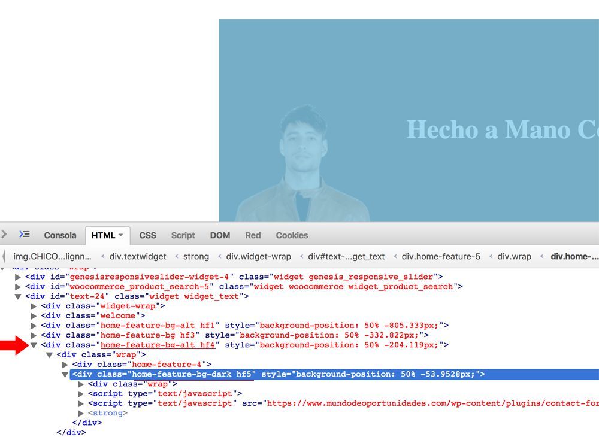Click the hf4 class value text
The image size is (599, 437).
pos(158,345)
